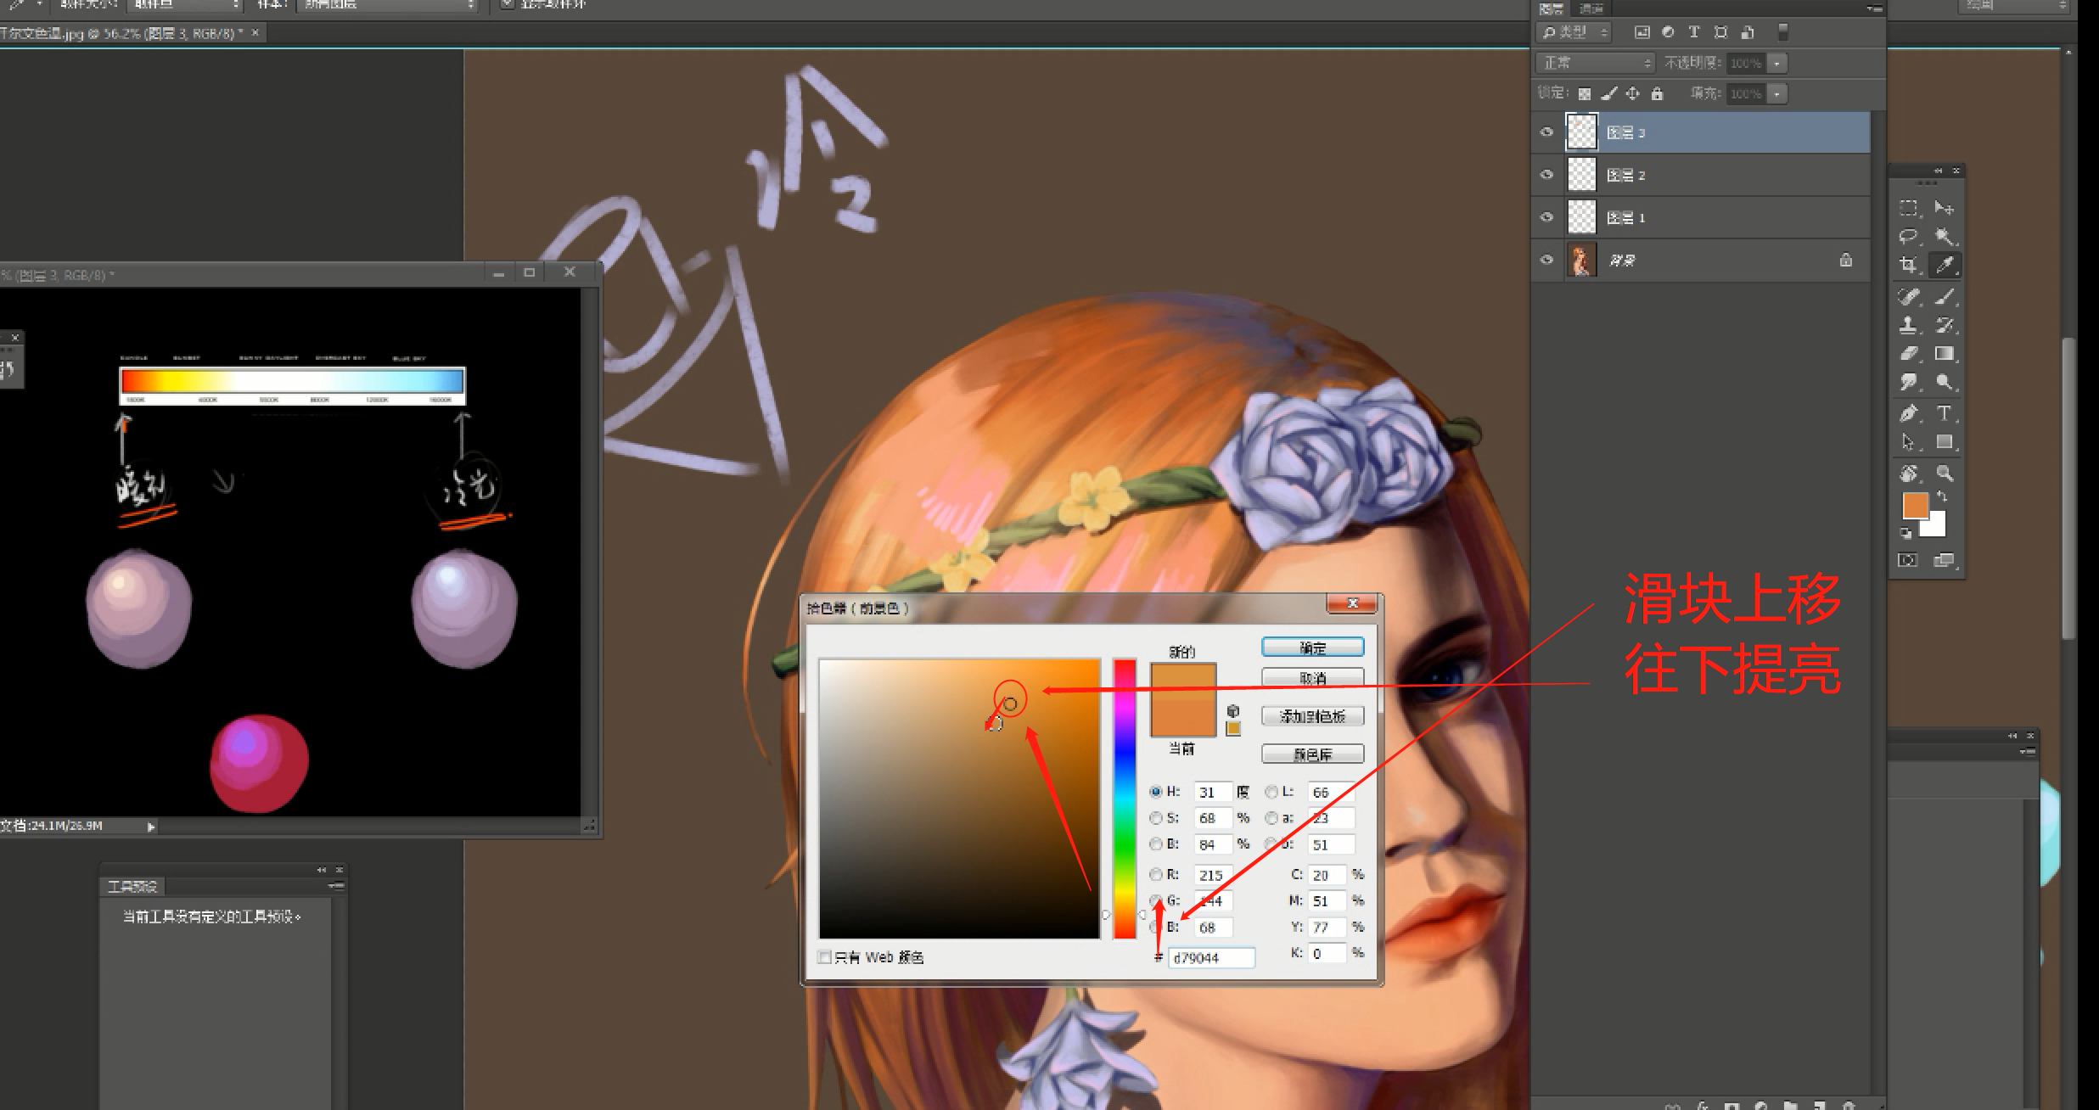The height and width of the screenshot is (1110, 2099).
Task: Filter layers by type layers icon
Action: tap(1694, 32)
